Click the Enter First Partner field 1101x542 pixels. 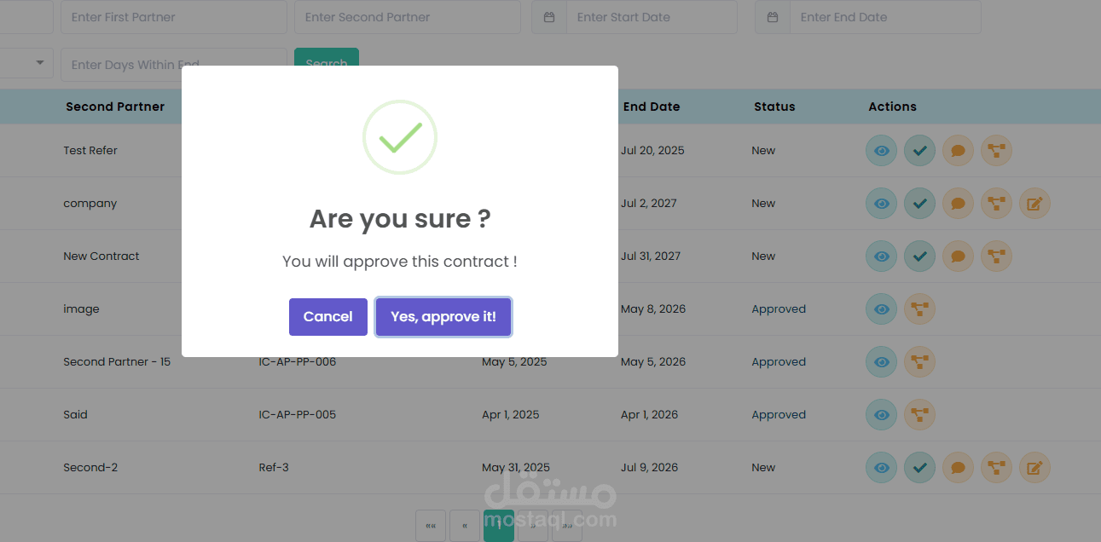pyautogui.click(x=173, y=17)
